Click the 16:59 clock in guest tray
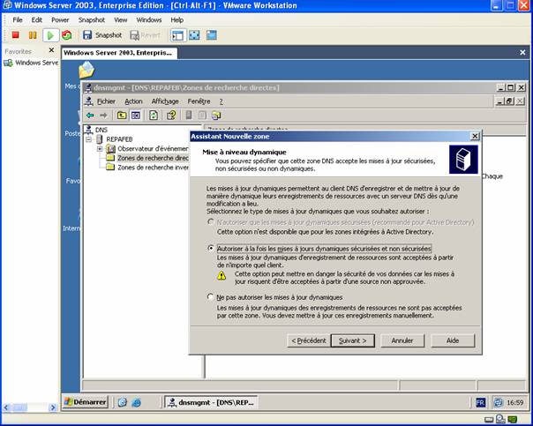Image resolution: width=533 pixels, height=426 pixels. tap(515, 402)
